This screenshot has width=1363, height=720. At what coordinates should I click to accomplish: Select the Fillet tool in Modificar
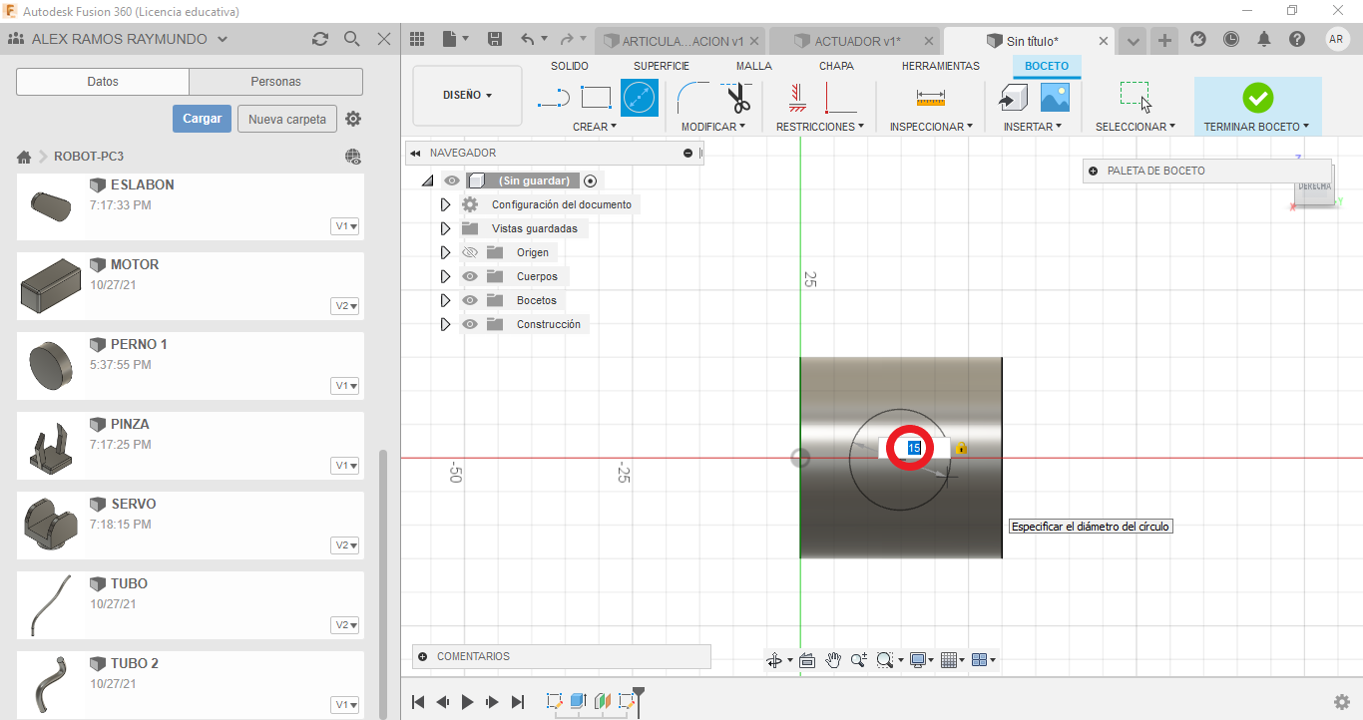(x=692, y=98)
